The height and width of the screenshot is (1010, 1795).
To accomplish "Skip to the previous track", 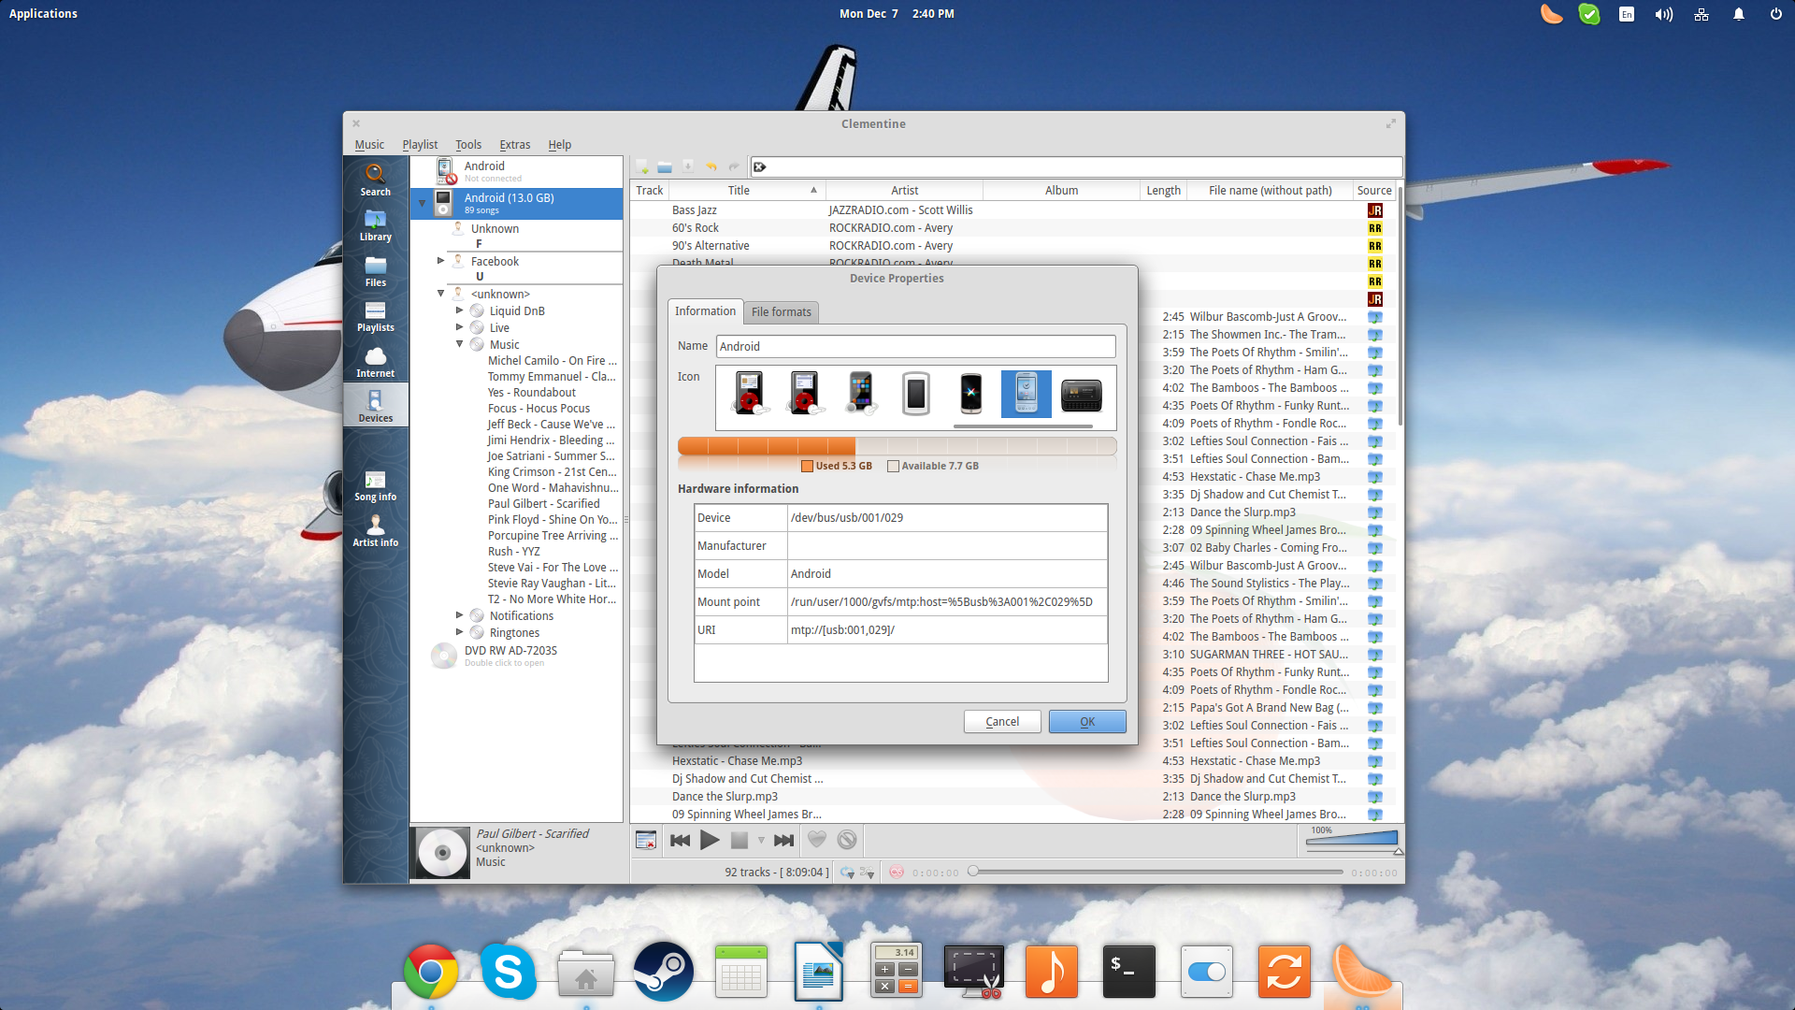I will click(681, 840).
